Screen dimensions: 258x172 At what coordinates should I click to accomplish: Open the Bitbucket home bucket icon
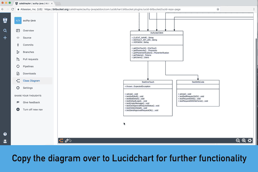coord(5,20)
